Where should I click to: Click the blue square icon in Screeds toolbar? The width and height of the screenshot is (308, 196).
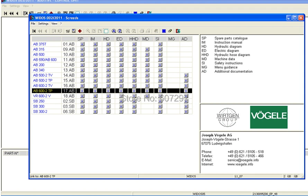click(x=164, y=31)
